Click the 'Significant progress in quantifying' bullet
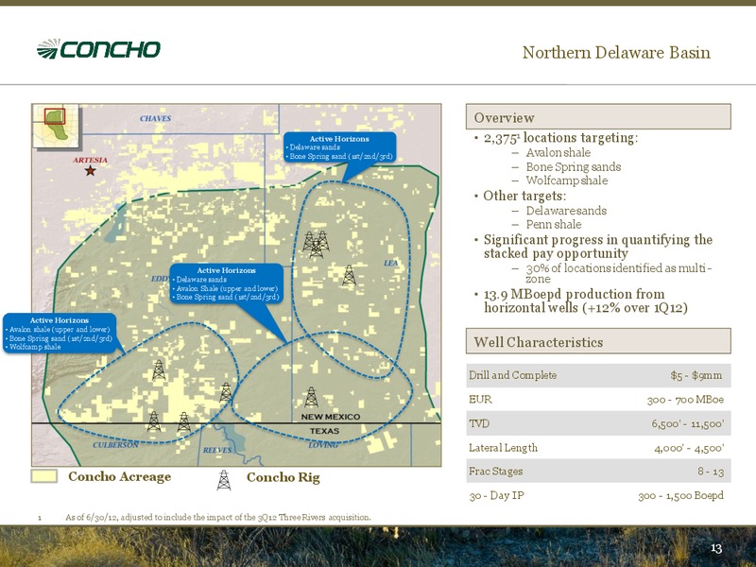Screen dimensions: 756x567 pyautogui.click(x=598, y=247)
